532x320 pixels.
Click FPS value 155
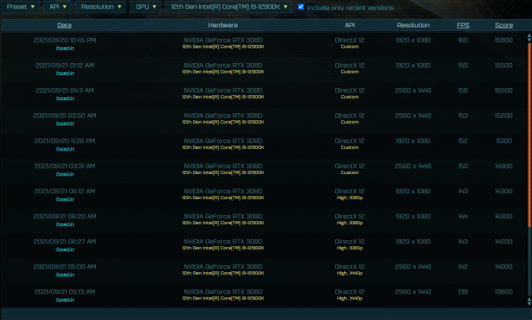point(463,65)
